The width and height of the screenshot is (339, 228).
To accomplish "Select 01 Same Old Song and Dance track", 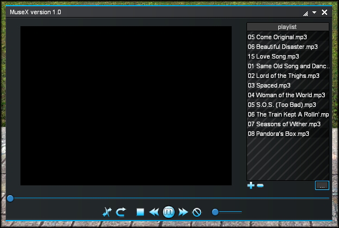I will (x=288, y=66).
